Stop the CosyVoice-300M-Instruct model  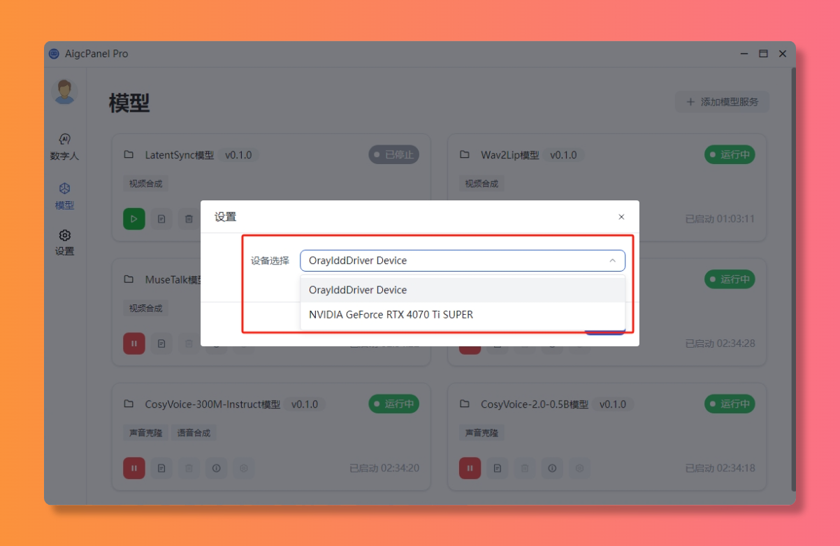click(134, 468)
